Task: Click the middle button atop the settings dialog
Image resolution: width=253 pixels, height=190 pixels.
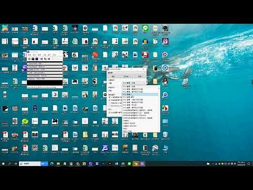Action: [126, 77]
